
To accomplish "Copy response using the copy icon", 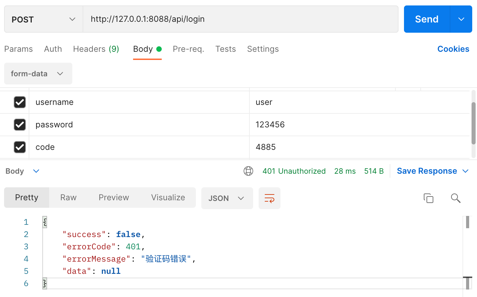I will click(x=428, y=198).
